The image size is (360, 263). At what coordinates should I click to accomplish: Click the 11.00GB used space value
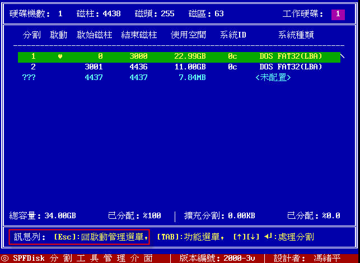(x=190, y=67)
